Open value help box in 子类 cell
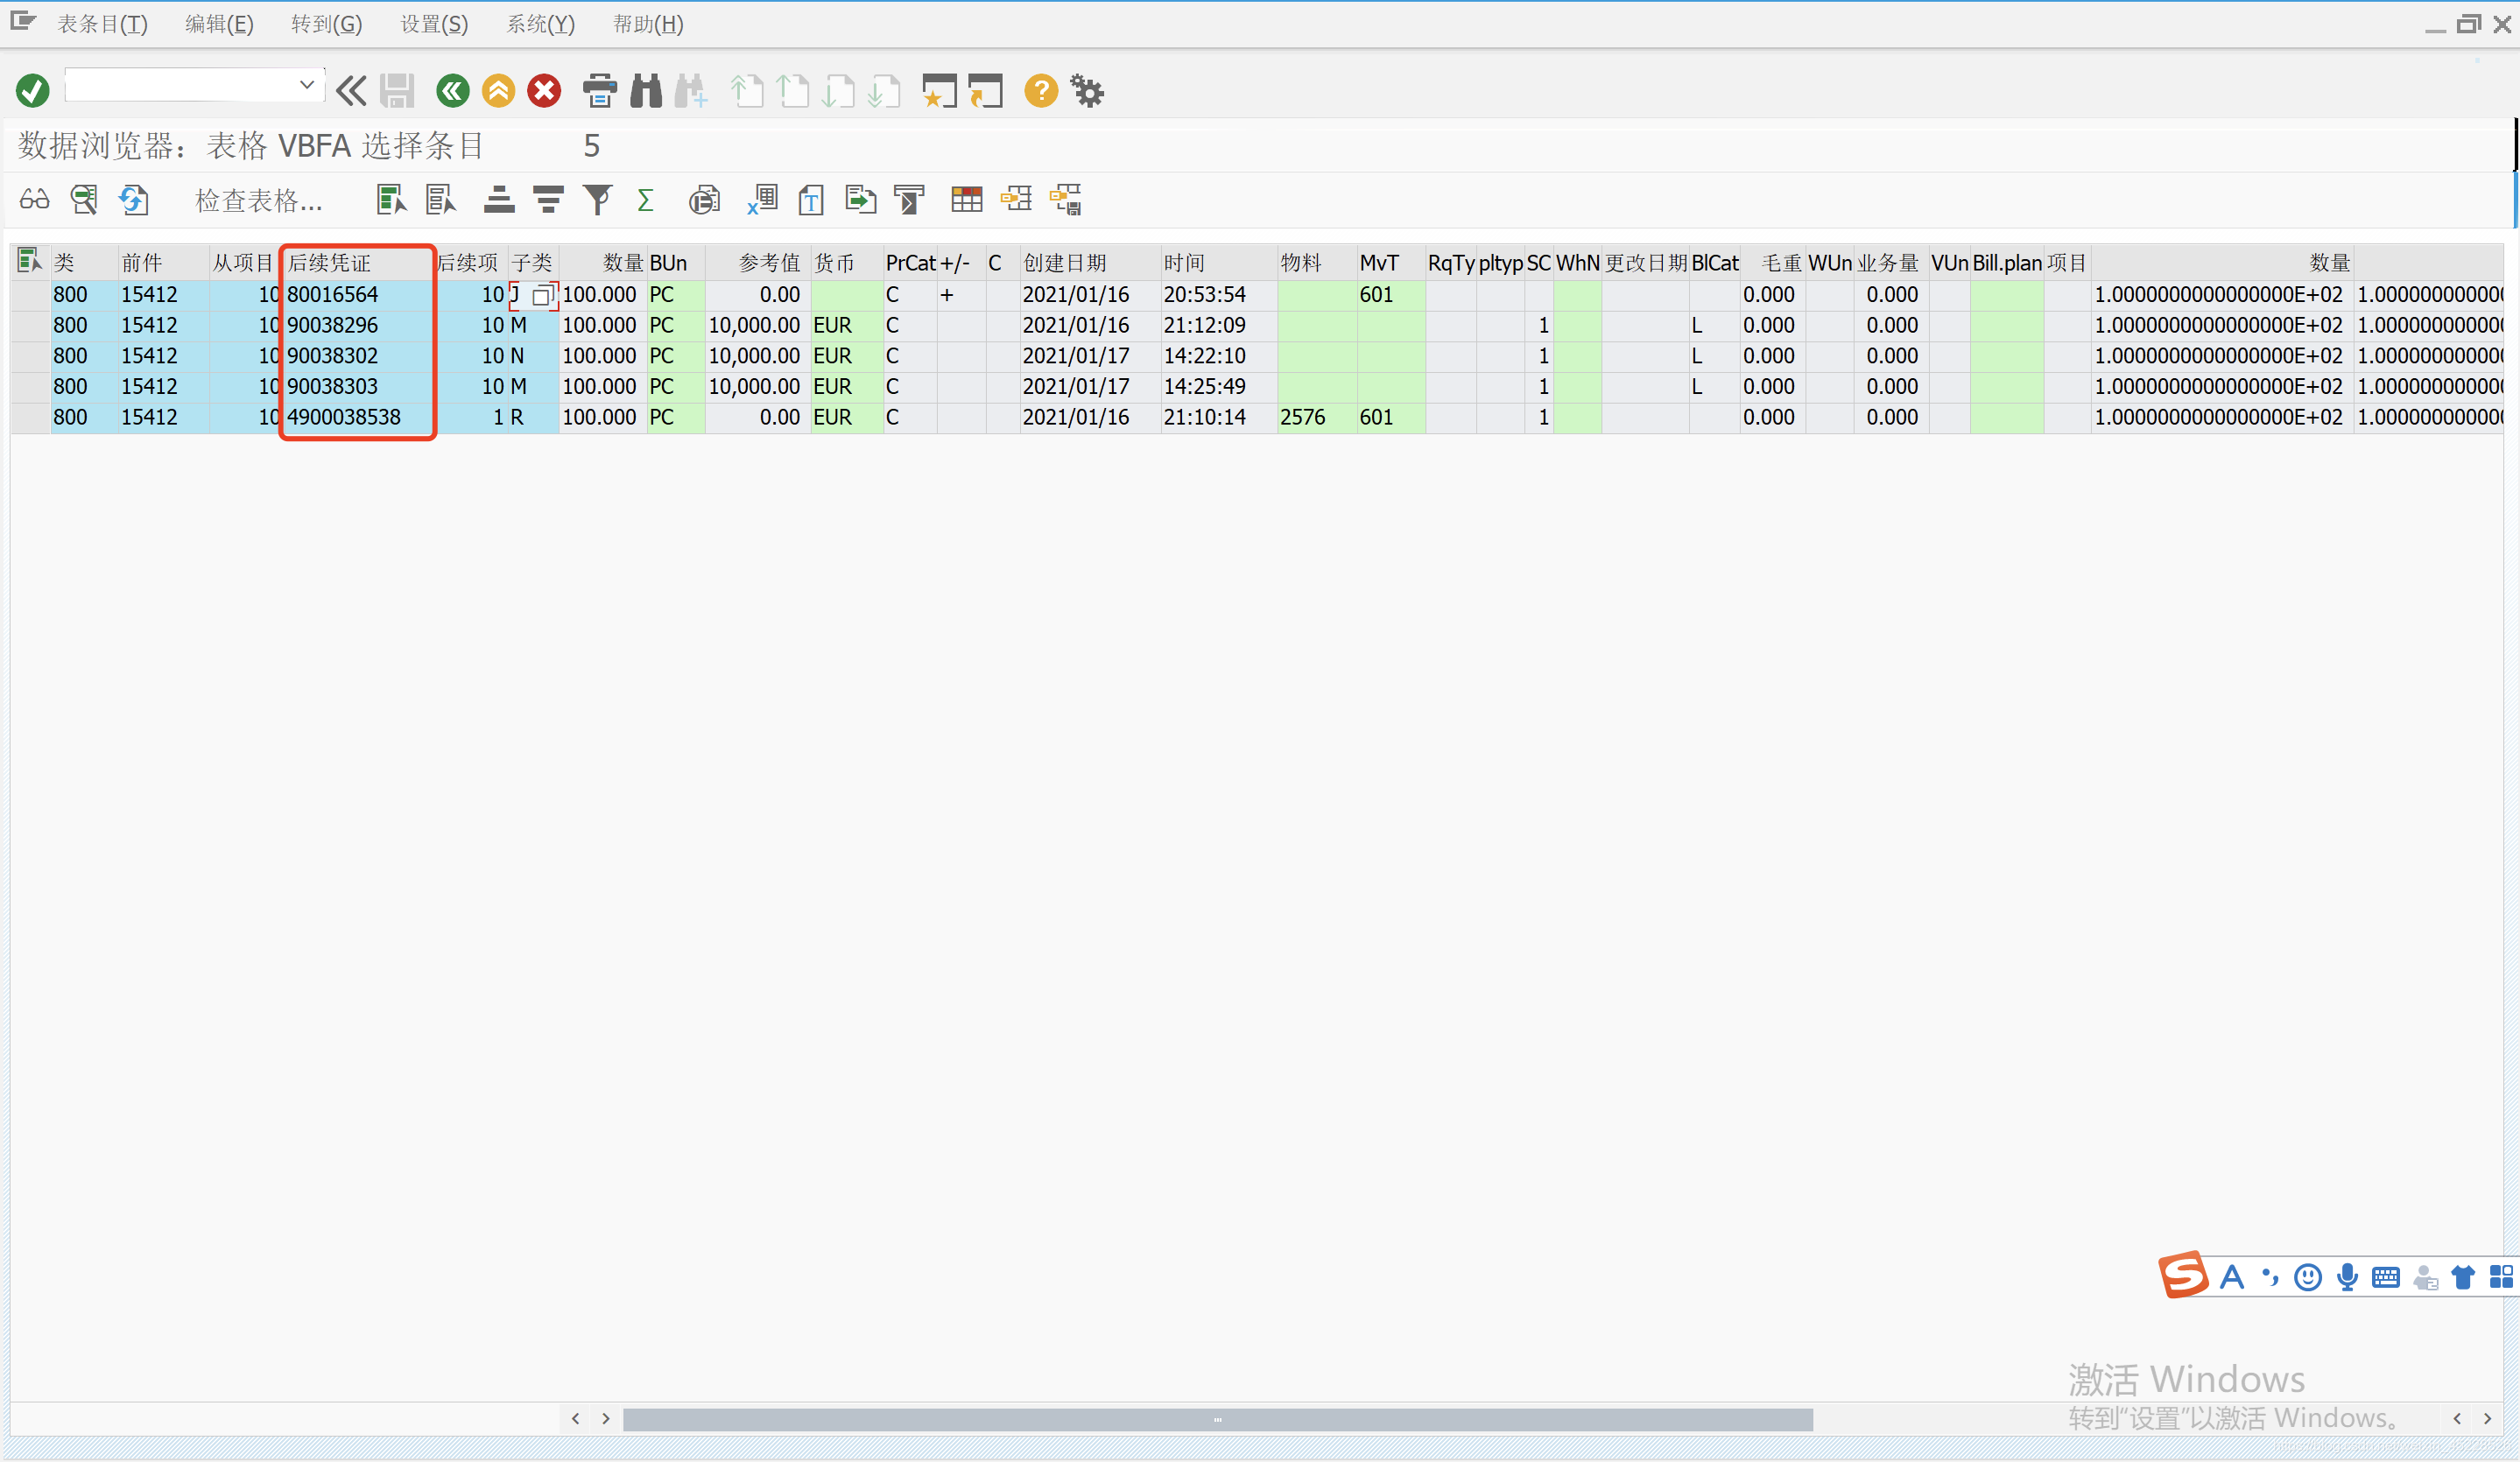The height and width of the screenshot is (1462, 2520). (x=542, y=295)
